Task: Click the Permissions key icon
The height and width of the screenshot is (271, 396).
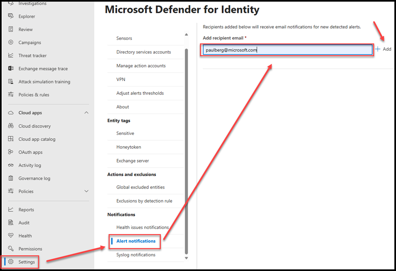Action: (x=11, y=249)
